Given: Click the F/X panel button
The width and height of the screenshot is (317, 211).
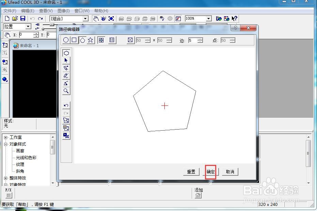Looking at the screenshot, I should 9,195.
